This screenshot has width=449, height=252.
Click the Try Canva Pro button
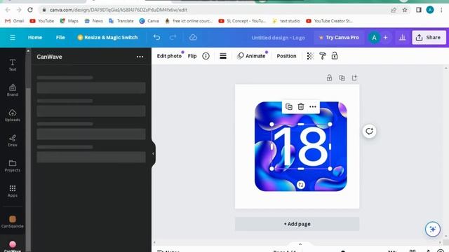(339, 37)
